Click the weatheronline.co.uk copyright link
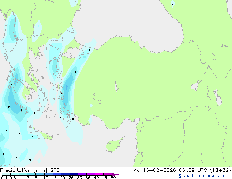Screen dimensions: 232x179 click(x=201, y=176)
